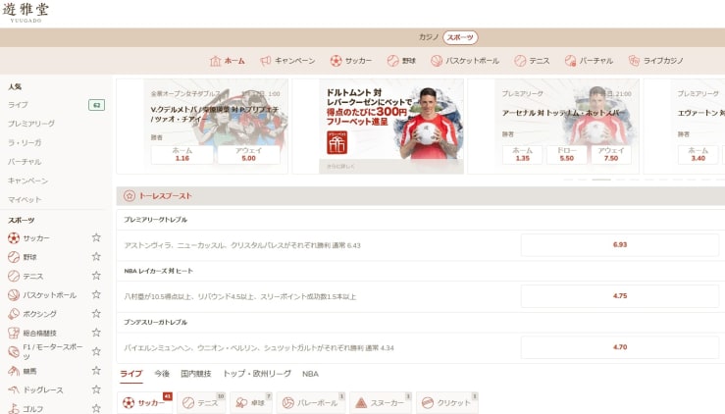Viewport: 725px width, 414px height.
Task: Click the 62 live count badge
Action: 97,105
